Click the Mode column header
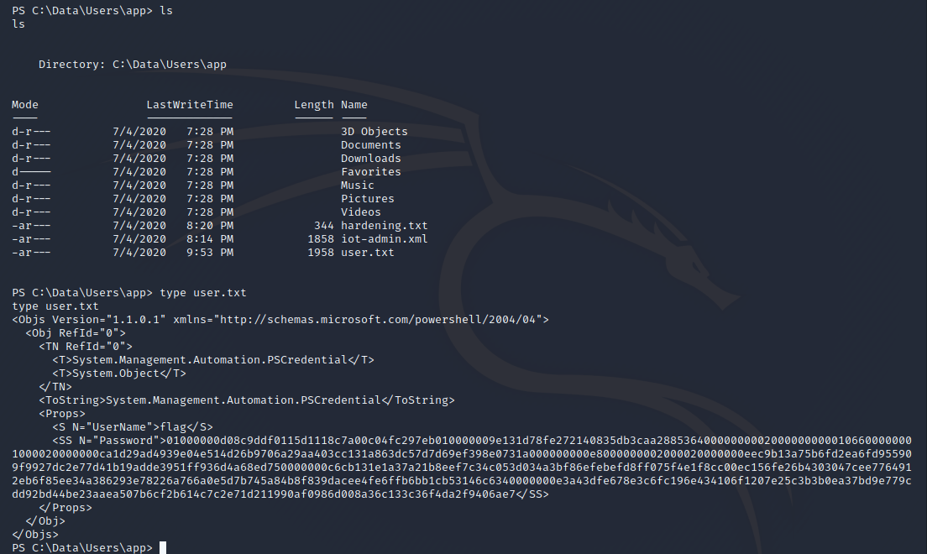This screenshot has height=554, width=927. coord(25,105)
